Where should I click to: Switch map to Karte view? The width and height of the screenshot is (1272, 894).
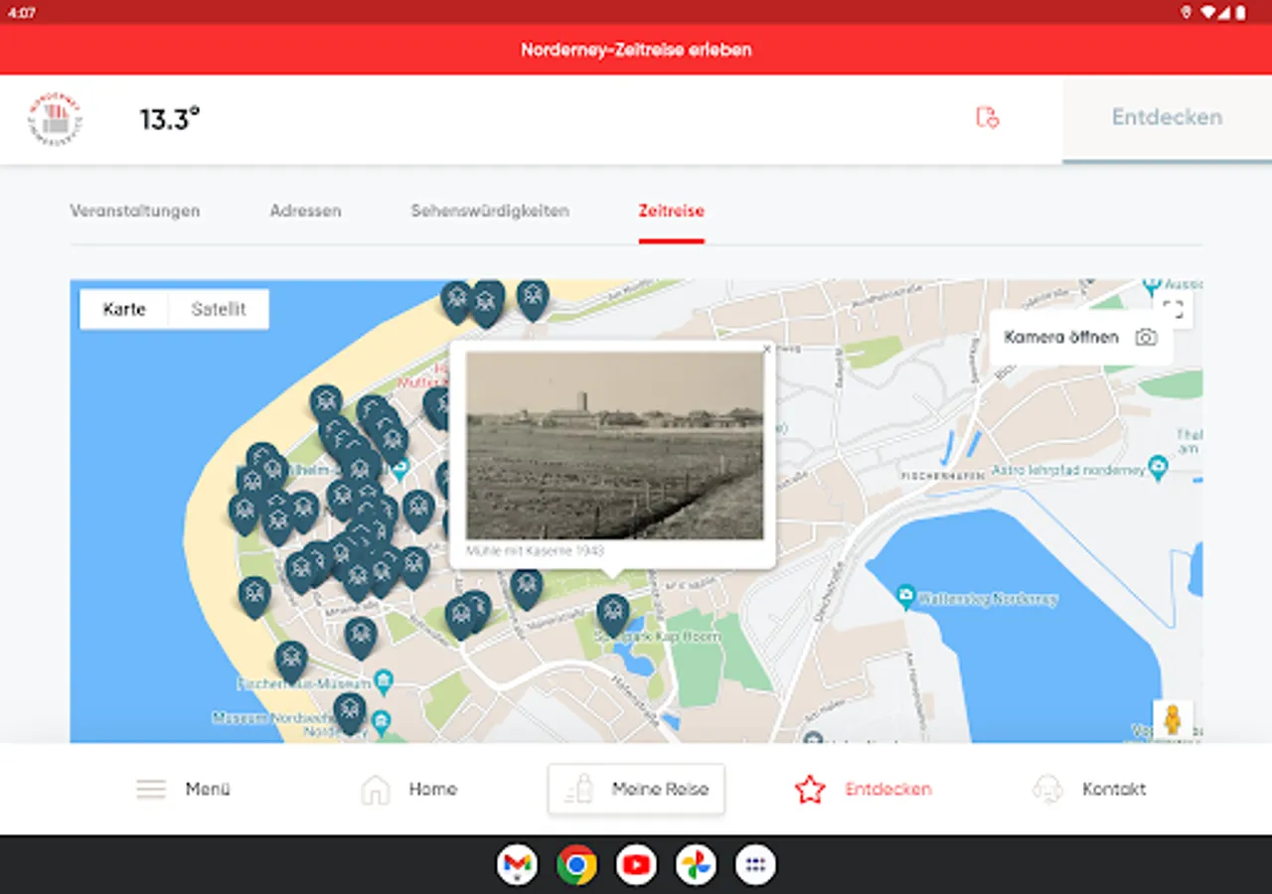coord(124,309)
